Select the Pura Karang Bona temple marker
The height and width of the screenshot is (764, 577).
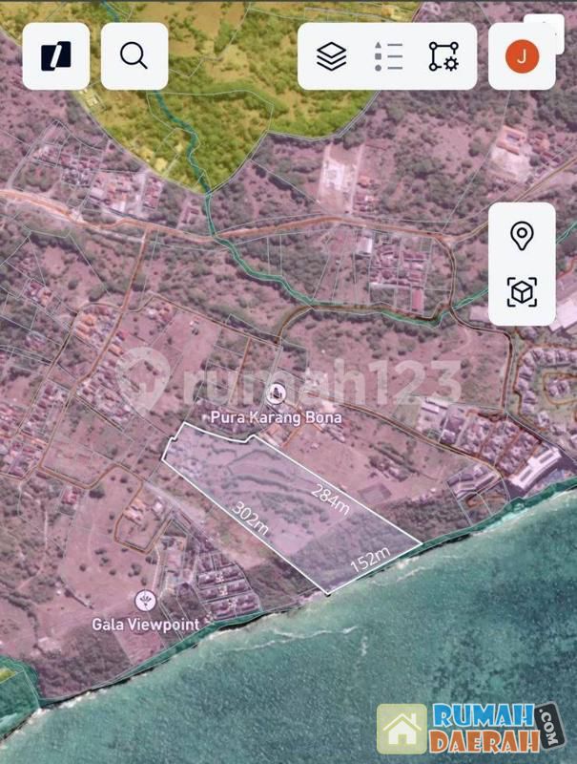coord(277,393)
